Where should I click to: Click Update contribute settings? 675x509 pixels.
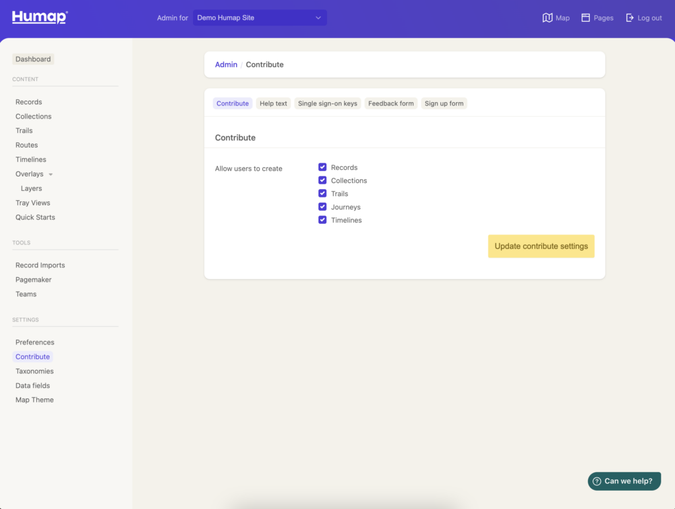pos(541,246)
